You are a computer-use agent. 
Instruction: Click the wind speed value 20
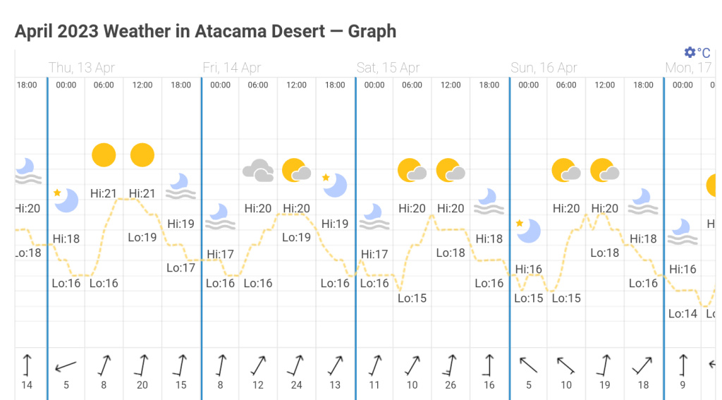coord(143,385)
